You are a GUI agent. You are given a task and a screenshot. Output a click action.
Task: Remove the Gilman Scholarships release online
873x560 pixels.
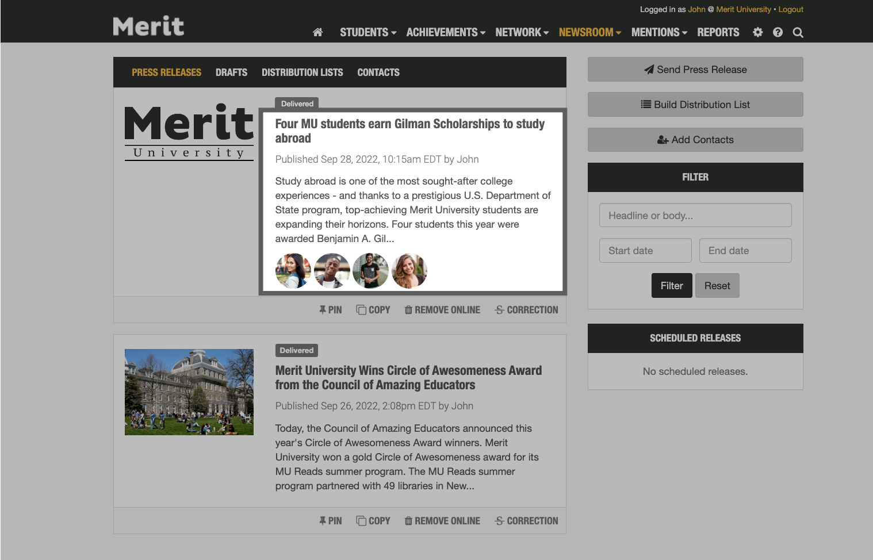click(x=442, y=309)
